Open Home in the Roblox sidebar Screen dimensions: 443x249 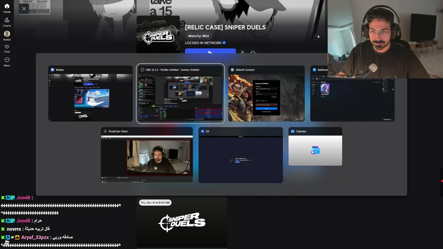[7, 8]
